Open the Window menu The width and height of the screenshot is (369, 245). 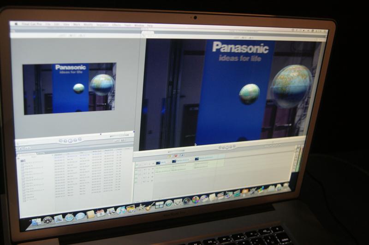[x=139, y=25]
